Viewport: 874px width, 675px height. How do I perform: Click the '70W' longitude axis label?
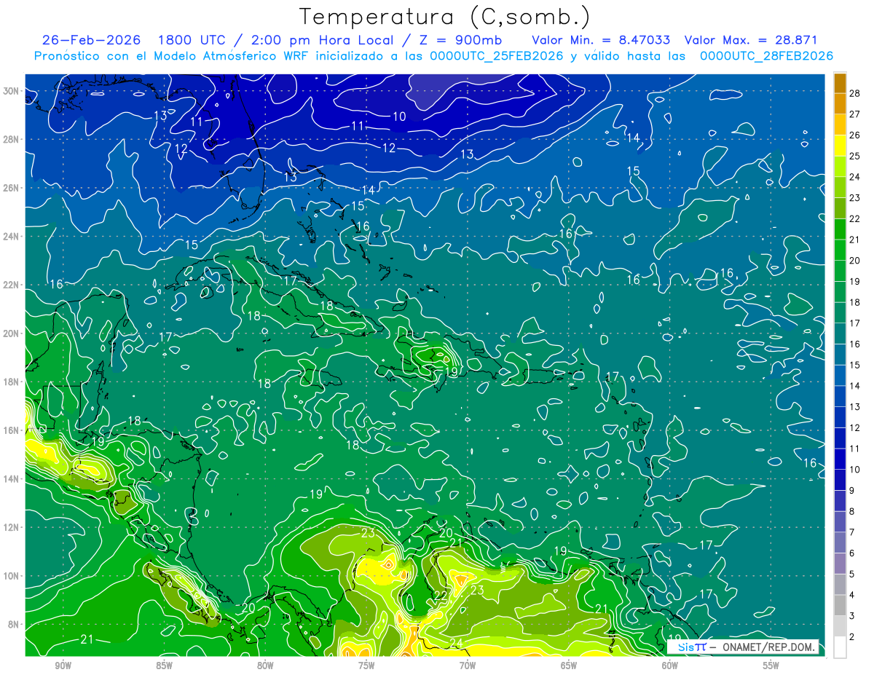click(468, 666)
